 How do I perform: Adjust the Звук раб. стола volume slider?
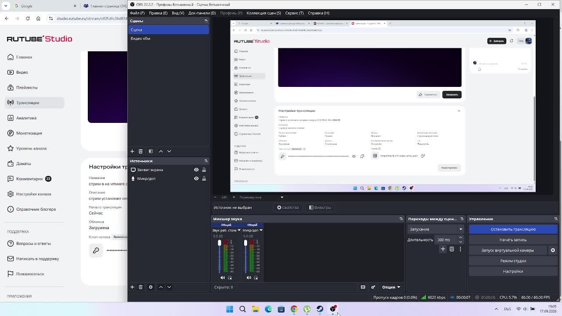220,257
